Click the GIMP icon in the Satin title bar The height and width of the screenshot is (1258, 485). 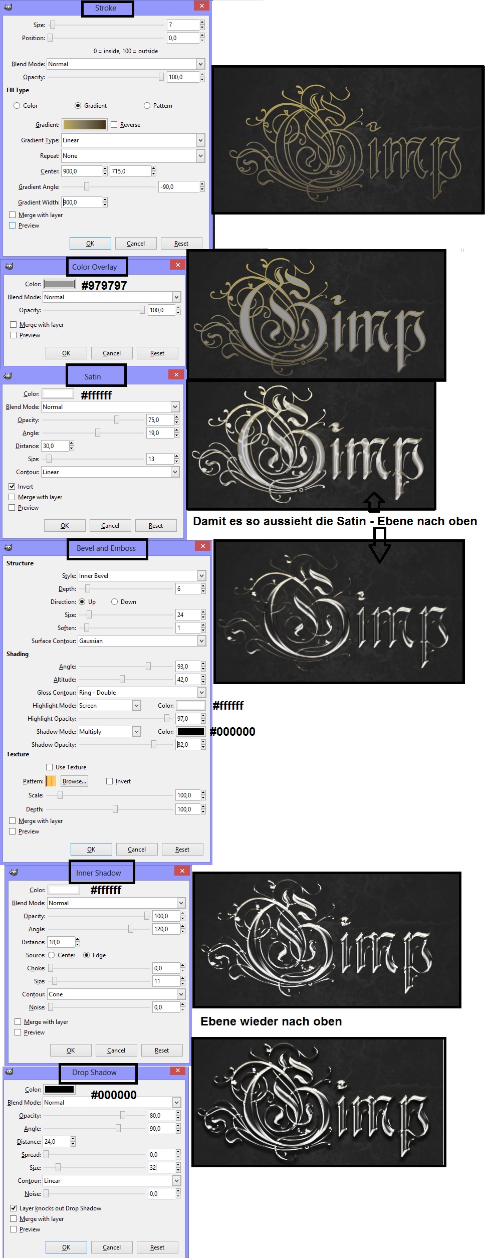(x=8, y=375)
